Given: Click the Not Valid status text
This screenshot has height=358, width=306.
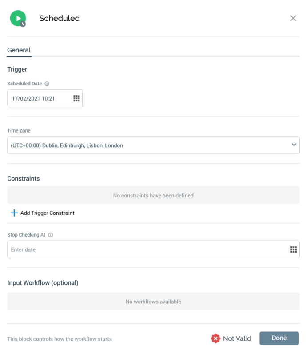Looking at the screenshot, I should tap(237, 338).
